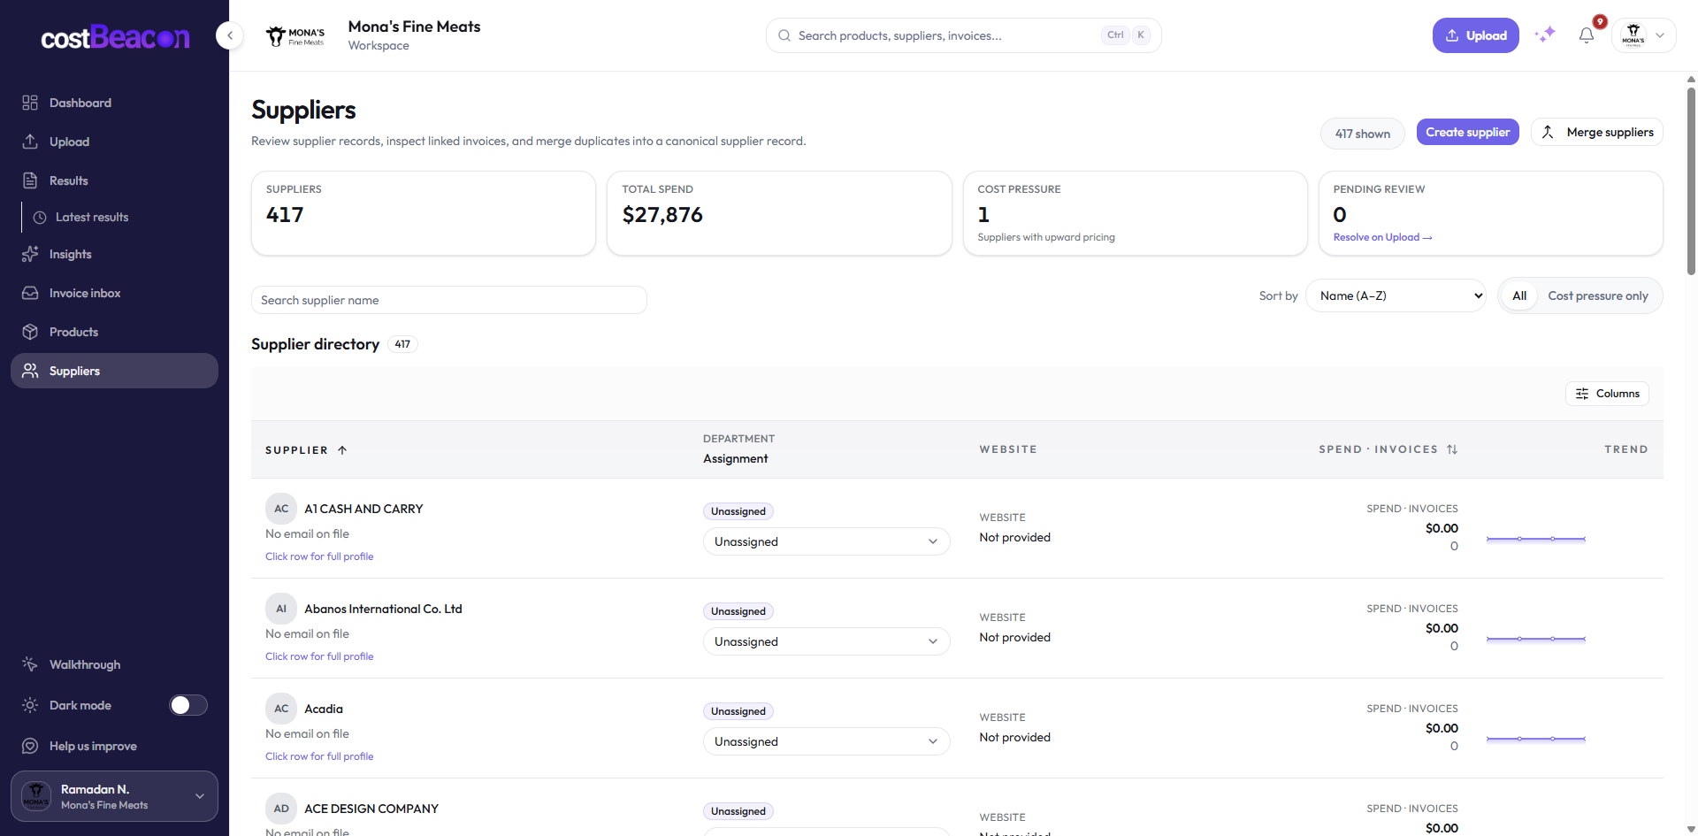The height and width of the screenshot is (836, 1698).
Task: Click the AD avatar for ACE DESIGN COMPANY
Action: point(281,809)
